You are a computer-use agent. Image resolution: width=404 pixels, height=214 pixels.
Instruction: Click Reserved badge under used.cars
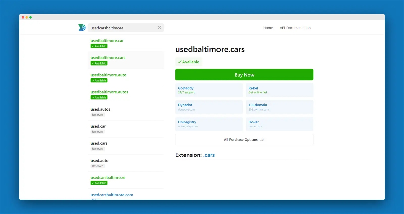click(98, 149)
